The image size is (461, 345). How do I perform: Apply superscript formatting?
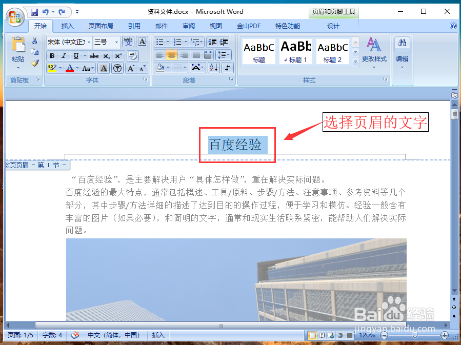[117, 55]
